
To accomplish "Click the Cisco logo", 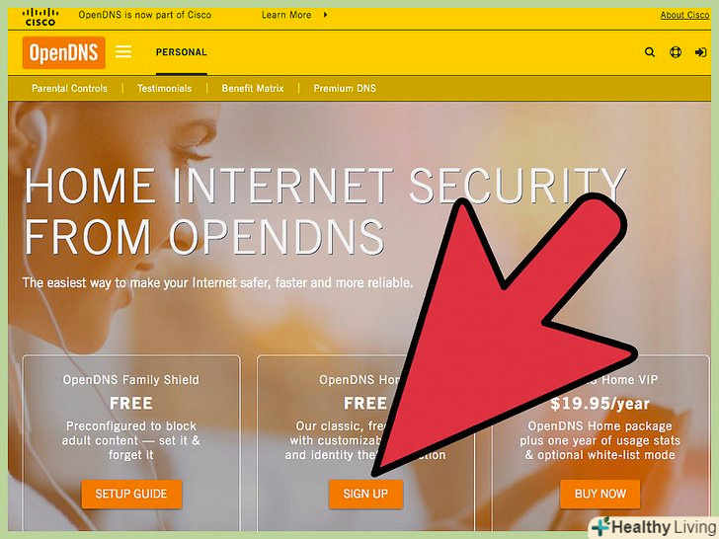I will (x=40, y=17).
